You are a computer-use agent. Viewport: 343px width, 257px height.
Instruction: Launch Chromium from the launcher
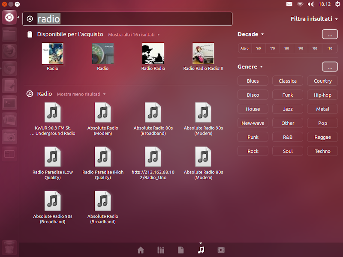pyautogui.click(x=9, y=69)
